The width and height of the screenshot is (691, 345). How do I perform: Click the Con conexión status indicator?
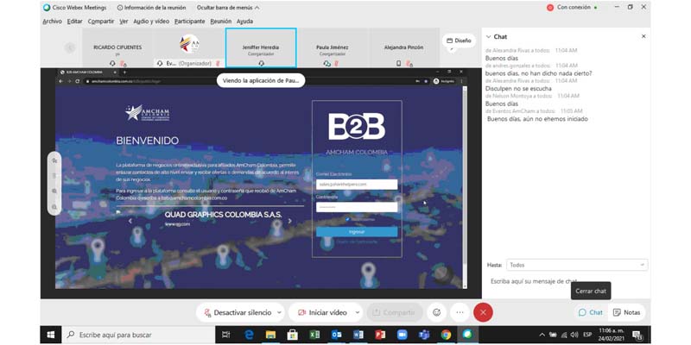click(572, 8)
